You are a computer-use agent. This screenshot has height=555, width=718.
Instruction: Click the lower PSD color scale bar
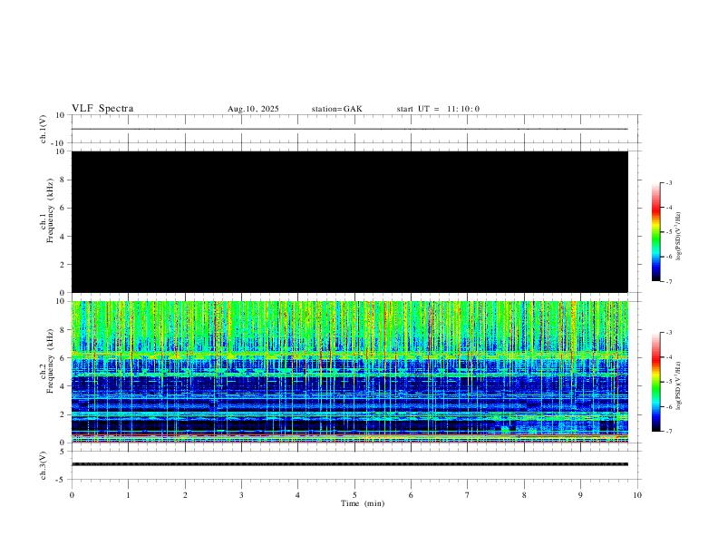[x=655, y=382]
